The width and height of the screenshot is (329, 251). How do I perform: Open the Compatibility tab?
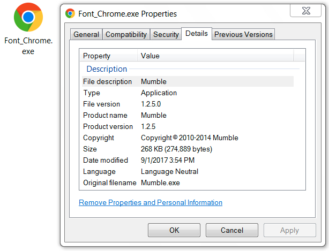pyautogui.click(x=126, y=34)
